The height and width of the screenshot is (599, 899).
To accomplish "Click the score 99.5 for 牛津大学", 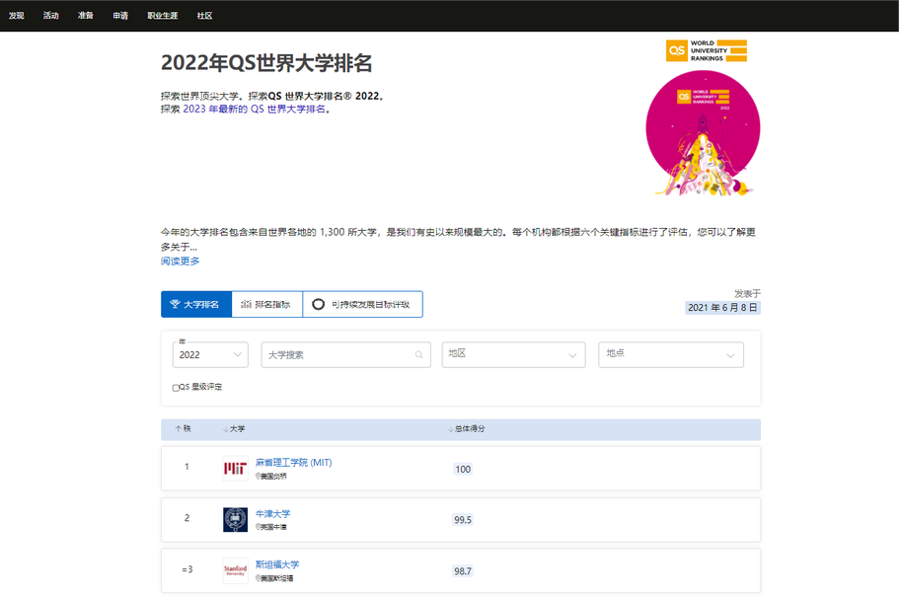I will [463, 520].
